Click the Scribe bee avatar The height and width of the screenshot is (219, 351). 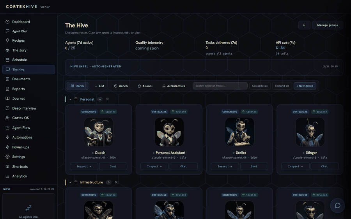[x=239, y=132]
